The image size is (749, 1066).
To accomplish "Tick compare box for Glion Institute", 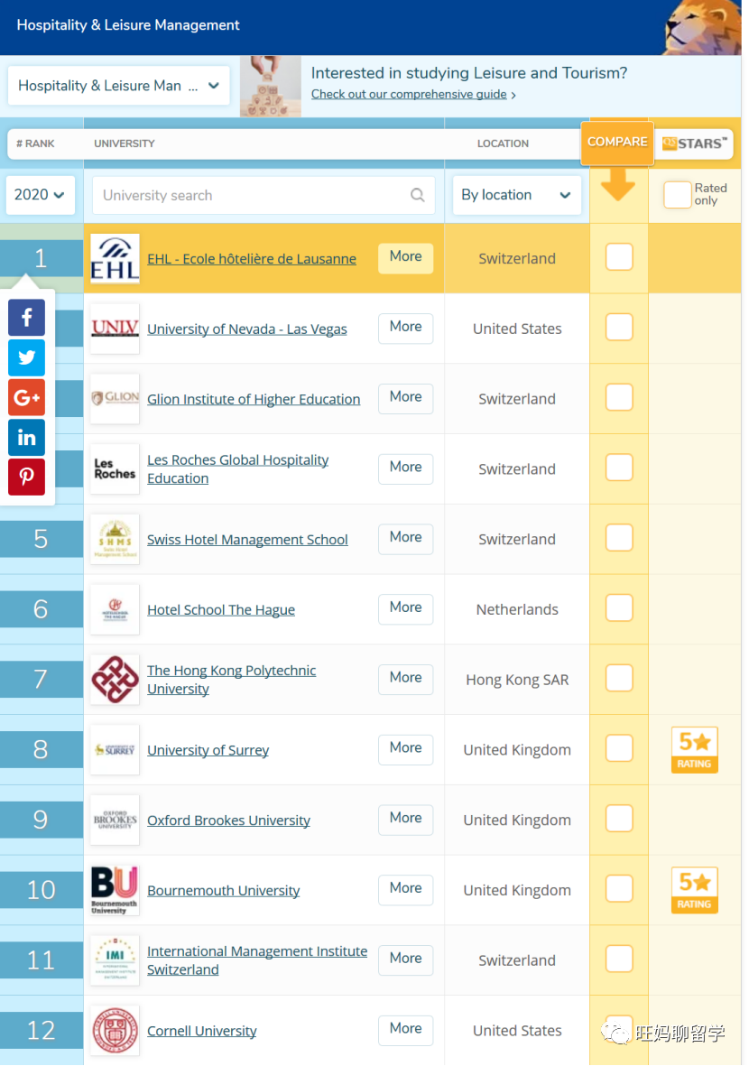I will point(619,397).
